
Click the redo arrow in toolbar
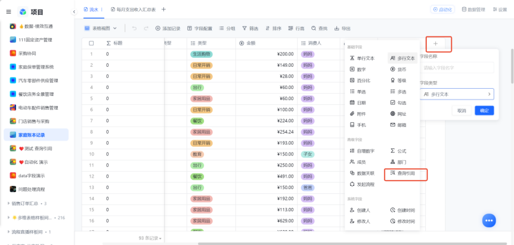click(146, 29)
